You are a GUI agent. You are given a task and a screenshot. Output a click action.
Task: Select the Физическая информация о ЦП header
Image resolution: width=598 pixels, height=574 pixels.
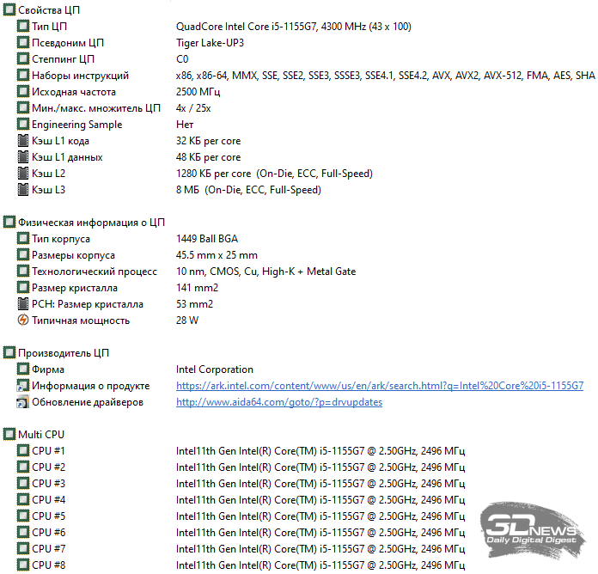click(x=92, y=223)
